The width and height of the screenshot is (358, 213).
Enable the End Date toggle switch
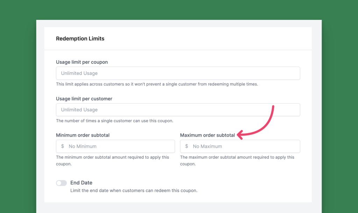61,183
